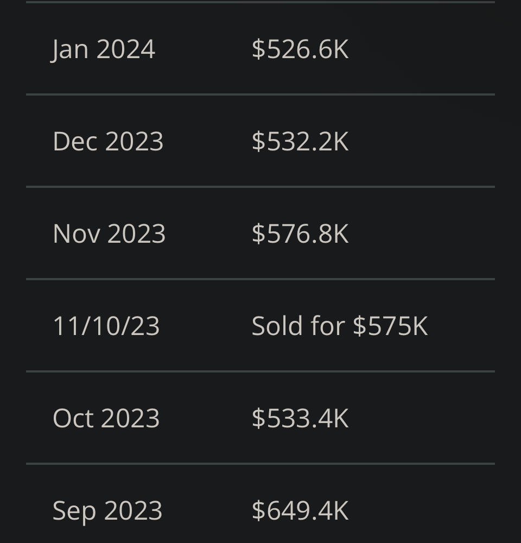Screen dimensions: 521x543
Task: Select the $532.2K price value
Action: tap(300, 142)
